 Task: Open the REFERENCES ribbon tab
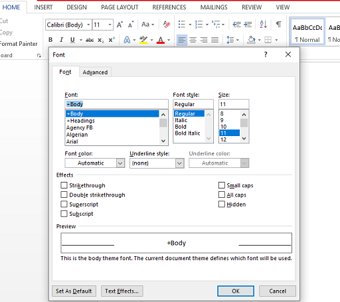click(x=169, y=7)
